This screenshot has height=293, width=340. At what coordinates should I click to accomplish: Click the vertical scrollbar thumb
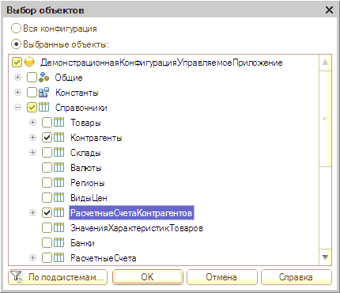point(325,119)
